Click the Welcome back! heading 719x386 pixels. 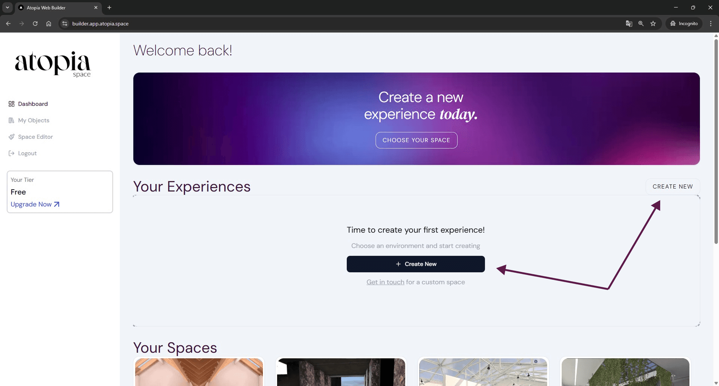pyautogui.click(x=183, y=50)
